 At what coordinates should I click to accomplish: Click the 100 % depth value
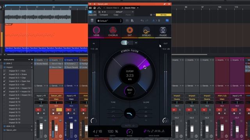[113, 131]
